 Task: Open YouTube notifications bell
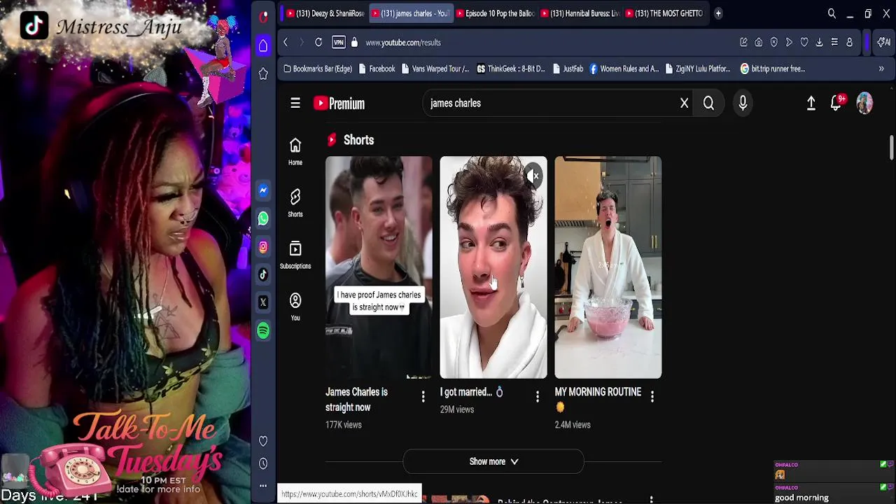[x=836, y=104]
